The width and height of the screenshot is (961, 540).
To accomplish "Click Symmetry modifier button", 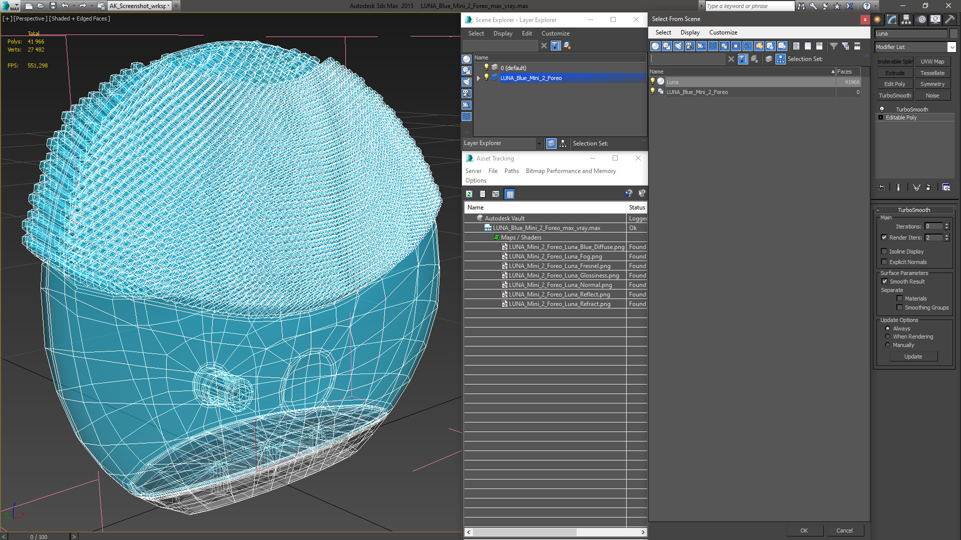I will [932, 84].
